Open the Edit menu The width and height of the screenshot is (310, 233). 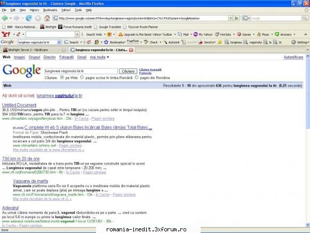13,10
